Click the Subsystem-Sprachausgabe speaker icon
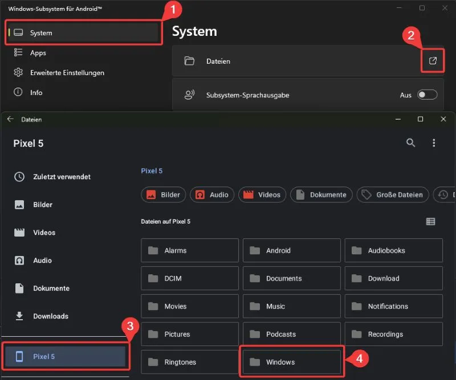 189,94
